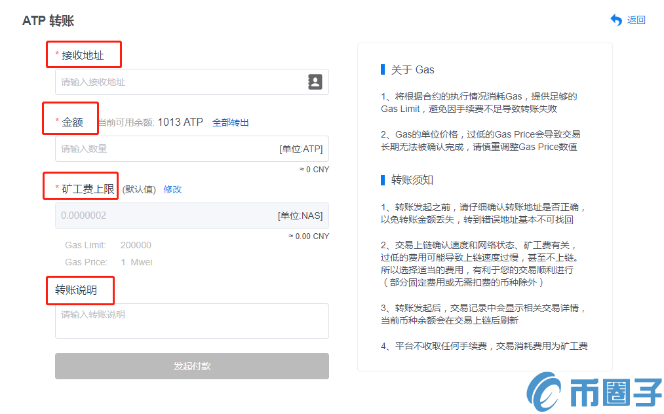Open the address book contact icon
This screenshot has height=414, width=664.
tap(315, 82)
